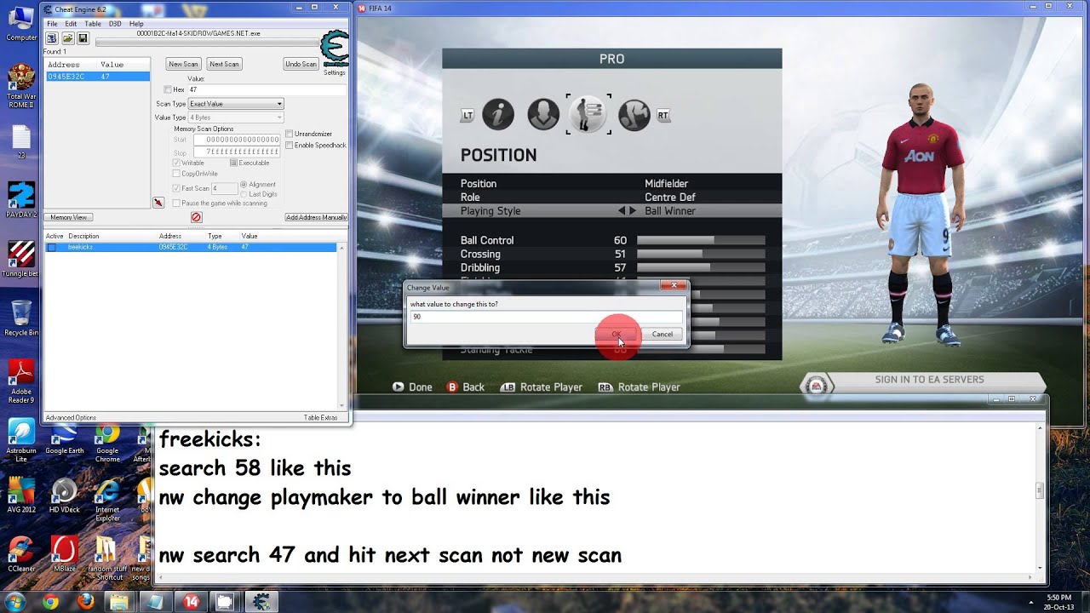Open Total War ROME II desktop shortcut

click(21, 86)
